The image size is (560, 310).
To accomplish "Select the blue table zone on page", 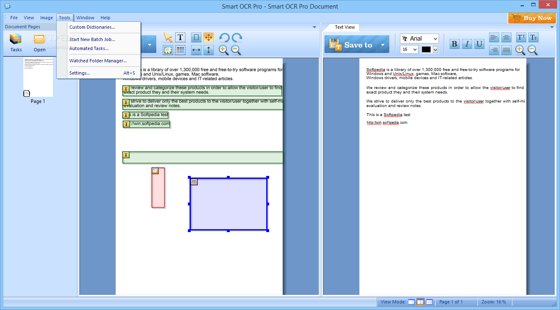I will 229,204.
